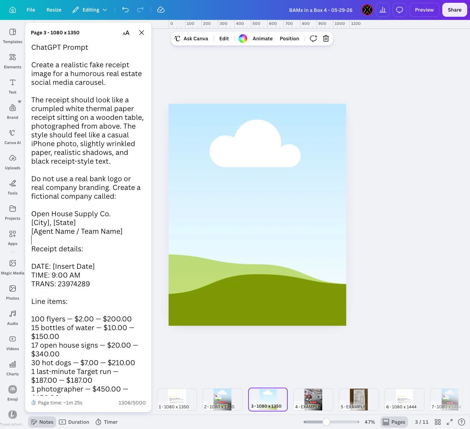470x429 pixels.
Task: Change notes text size (AA)
Action: (126, 33)
